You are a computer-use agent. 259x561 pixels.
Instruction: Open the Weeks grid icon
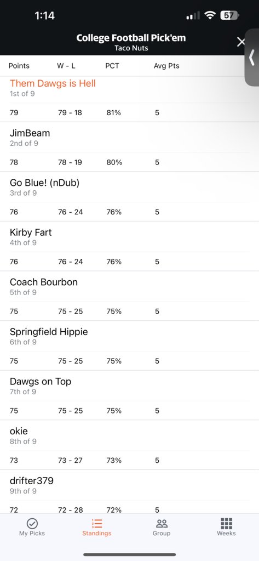coord(226,523)
